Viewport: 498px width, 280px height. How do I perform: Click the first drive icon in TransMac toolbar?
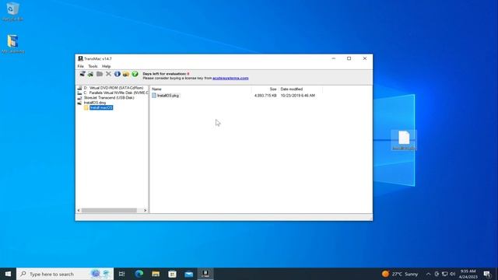point(82,74)
